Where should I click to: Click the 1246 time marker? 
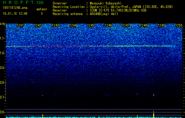108,25
